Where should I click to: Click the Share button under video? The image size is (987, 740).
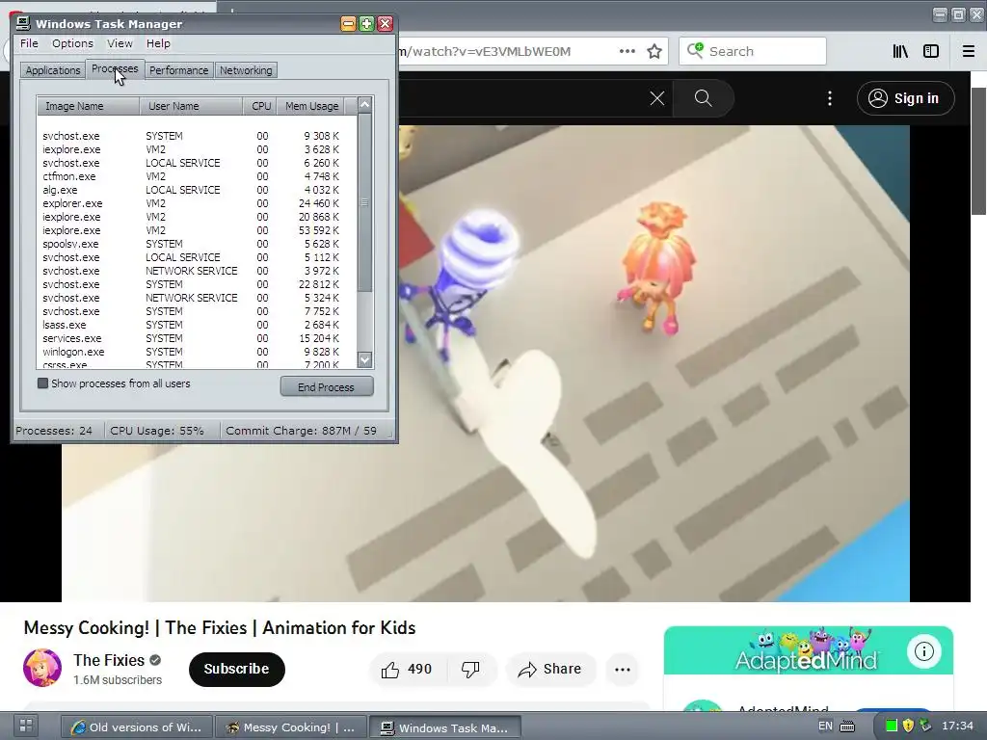[x=550, y=669]
